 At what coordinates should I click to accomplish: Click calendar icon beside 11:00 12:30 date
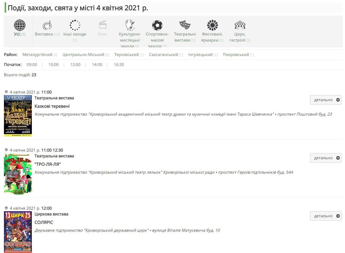(x=6, y=150)
